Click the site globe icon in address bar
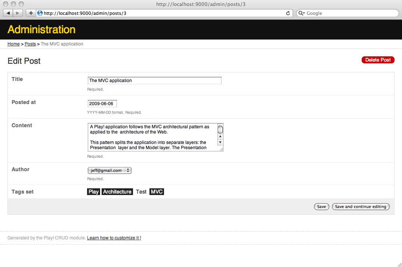 pyautogui.click(x=40, y=13)
